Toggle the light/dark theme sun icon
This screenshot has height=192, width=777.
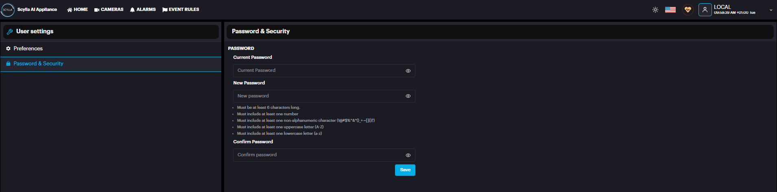tap(655, 10)
